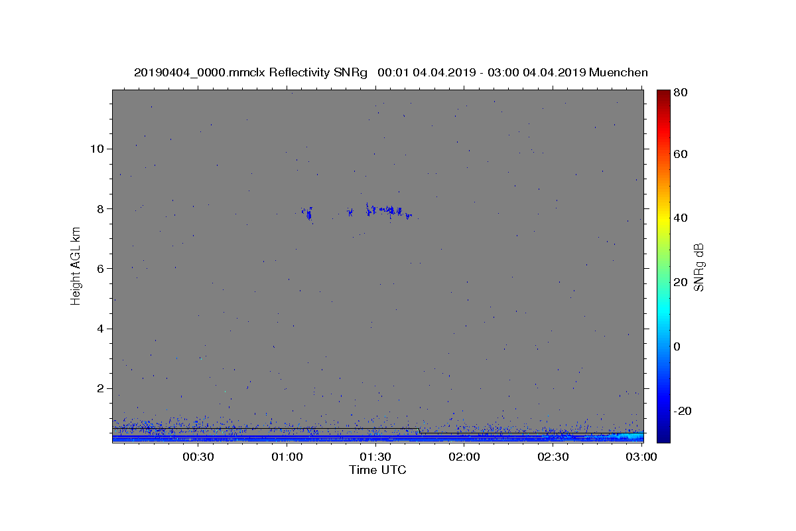Viewport: 796px width, 531px height.
Task: Click the height tick label 8
Action: (x=102, y=208)
